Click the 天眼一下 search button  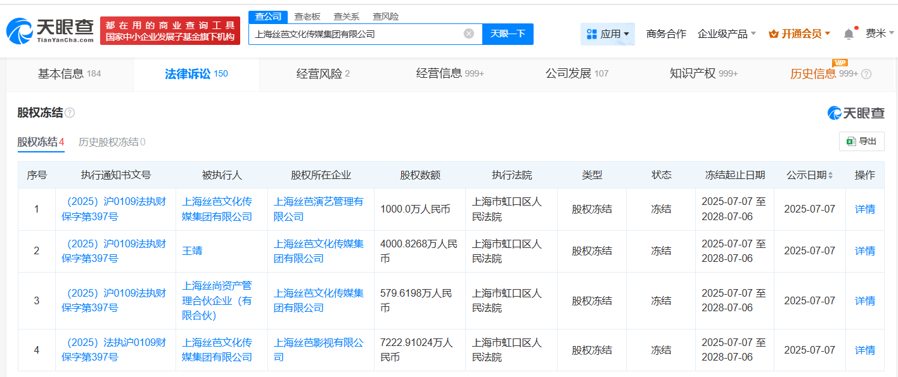click(508, 34)
